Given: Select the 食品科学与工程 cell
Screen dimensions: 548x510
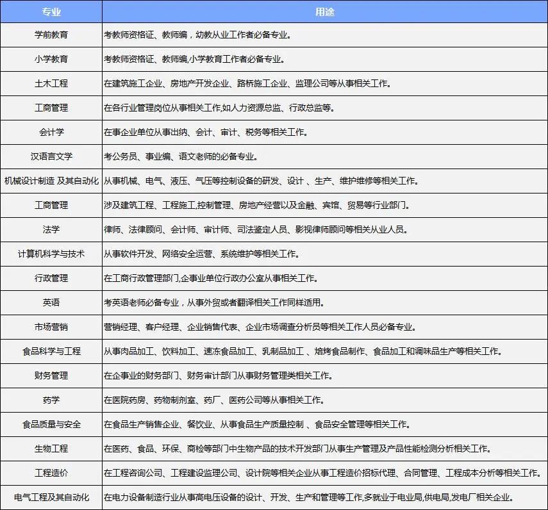Looking at the screenshot, I should [x=51, y=351].
